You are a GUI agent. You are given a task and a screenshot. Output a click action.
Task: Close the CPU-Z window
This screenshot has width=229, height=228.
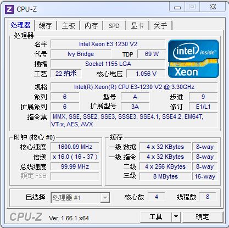tap(213, 7)
